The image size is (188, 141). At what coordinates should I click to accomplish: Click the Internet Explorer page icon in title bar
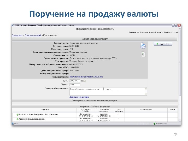(13, 25)
